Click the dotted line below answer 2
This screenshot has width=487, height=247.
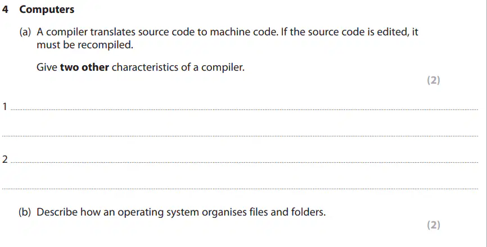click(x=240, y=189)
